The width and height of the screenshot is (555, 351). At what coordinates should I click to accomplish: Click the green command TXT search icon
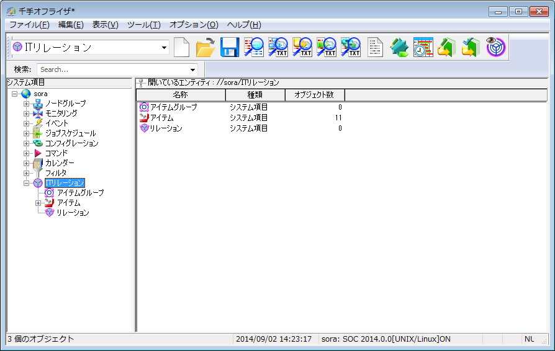[x=327, y=47]
